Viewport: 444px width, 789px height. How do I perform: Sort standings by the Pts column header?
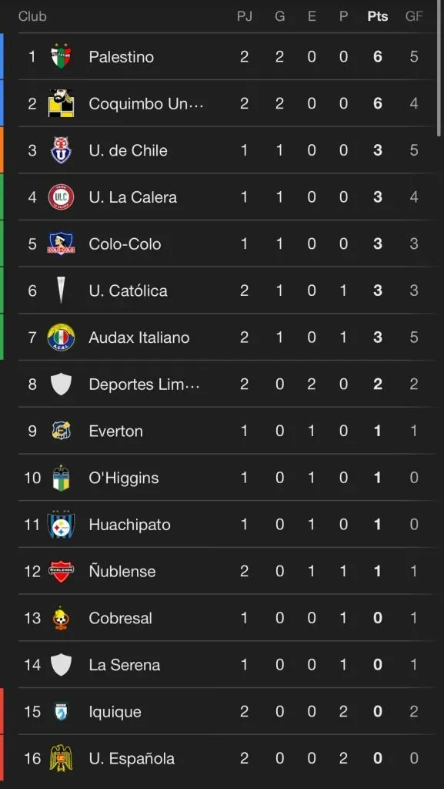click(x=377, y=16)
